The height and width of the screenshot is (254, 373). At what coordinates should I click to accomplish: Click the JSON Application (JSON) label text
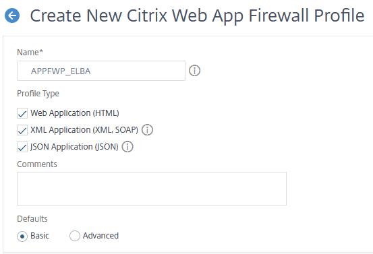pos(74,147)
